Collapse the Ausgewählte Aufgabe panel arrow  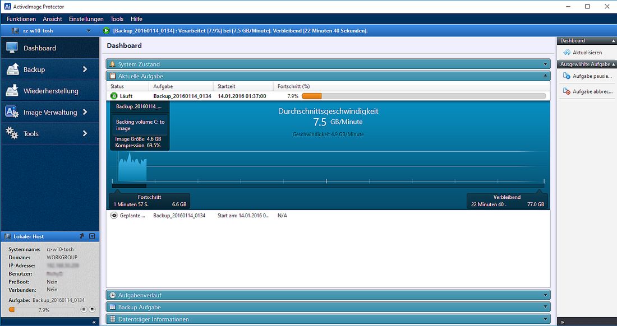coord(613,64)
